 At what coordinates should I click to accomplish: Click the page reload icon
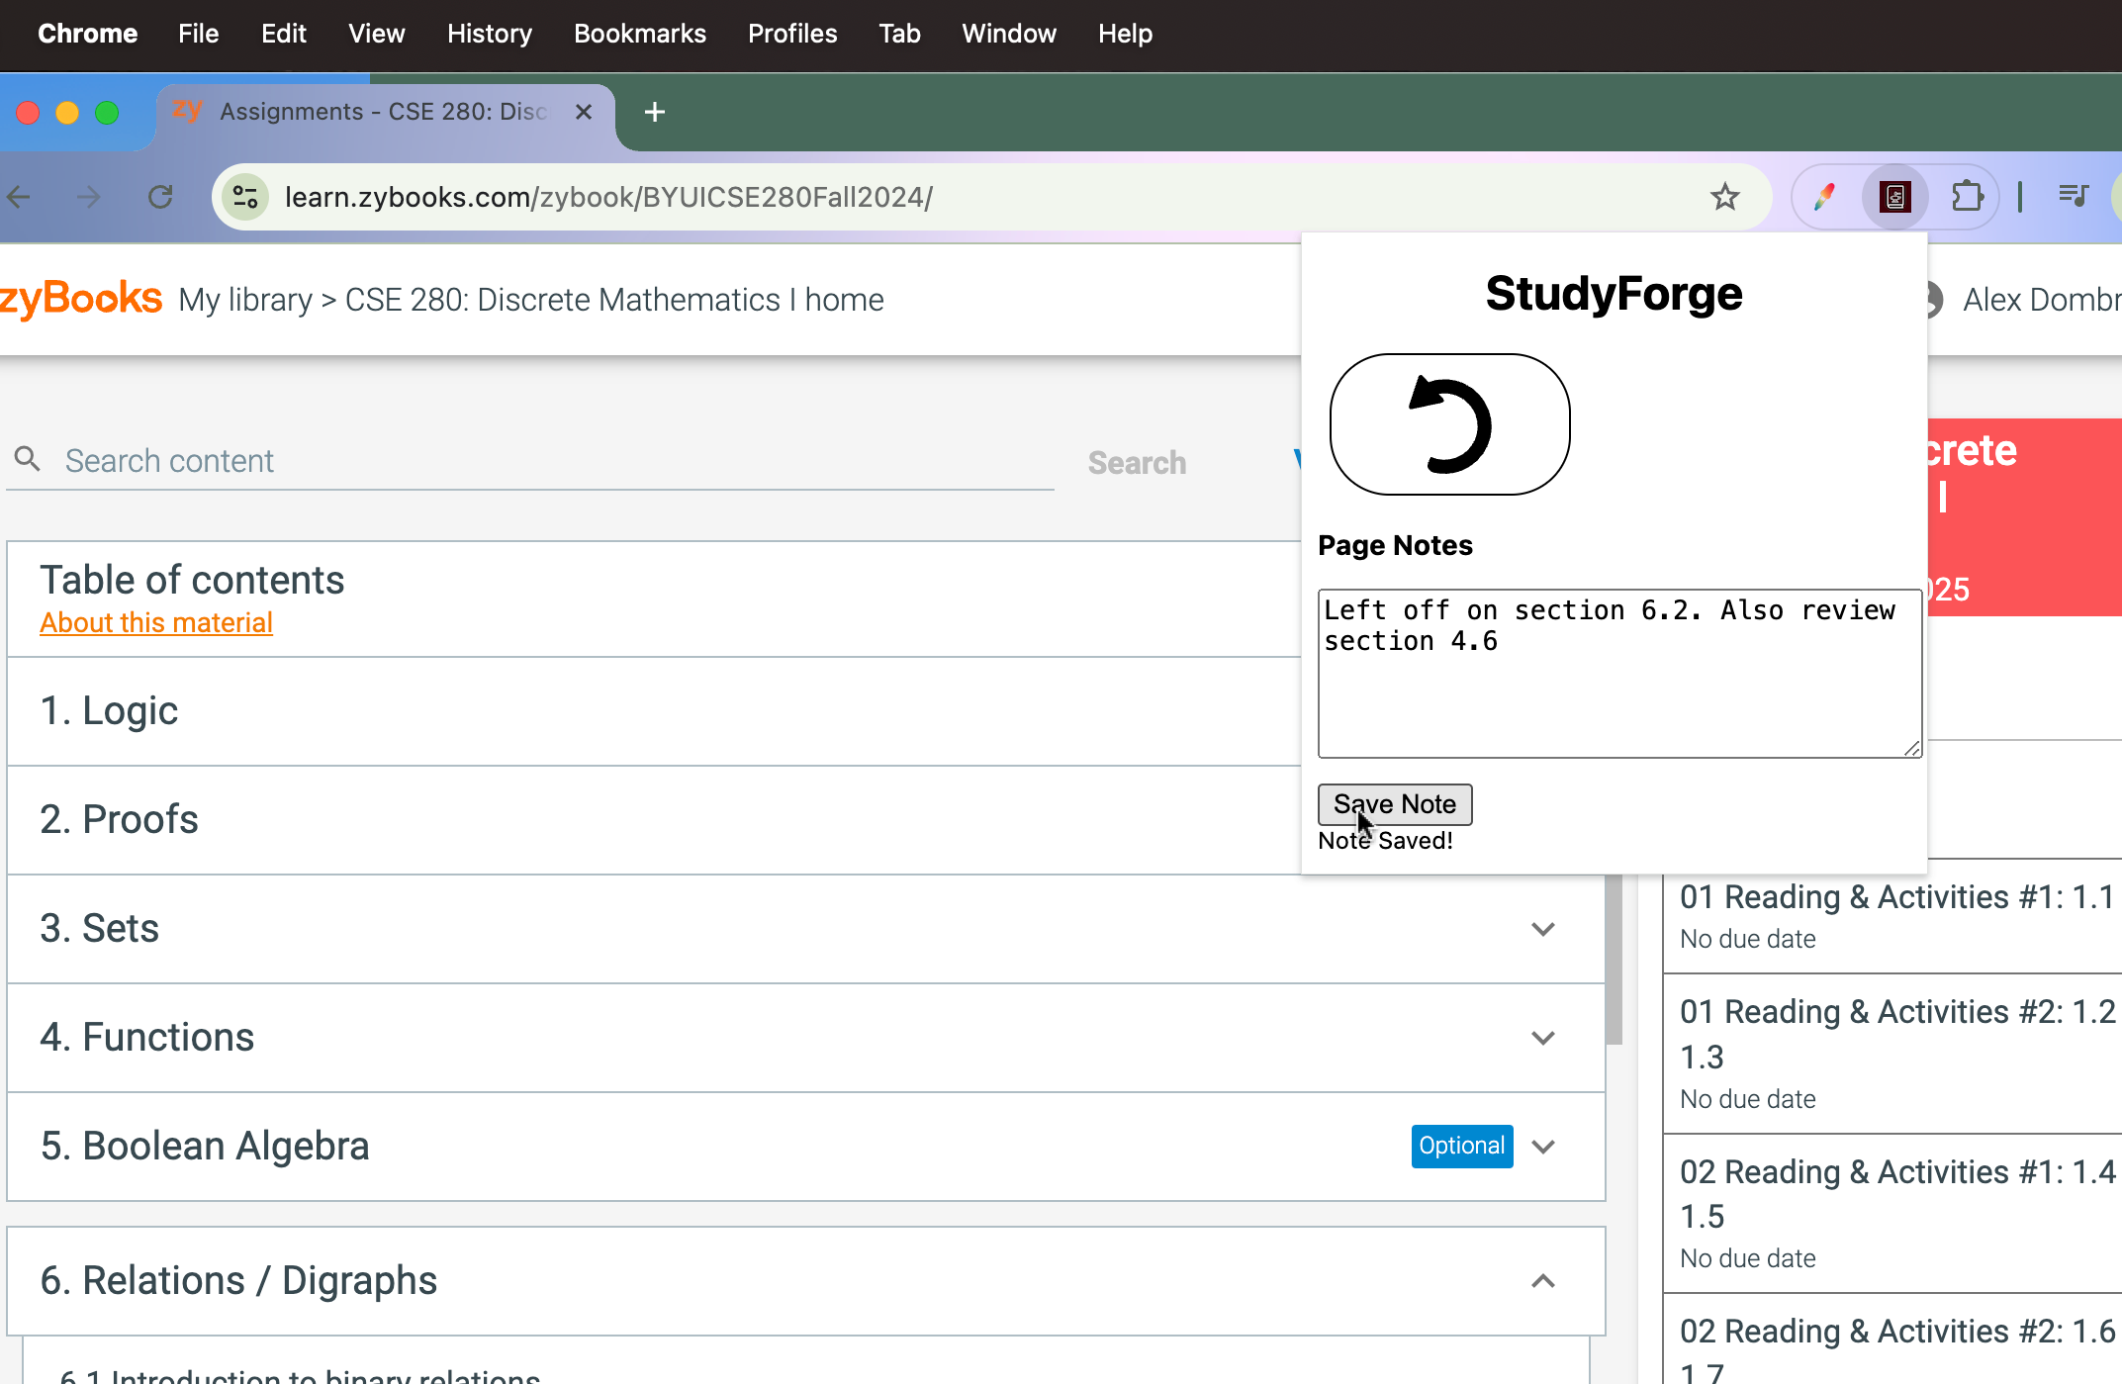(160, 196)
